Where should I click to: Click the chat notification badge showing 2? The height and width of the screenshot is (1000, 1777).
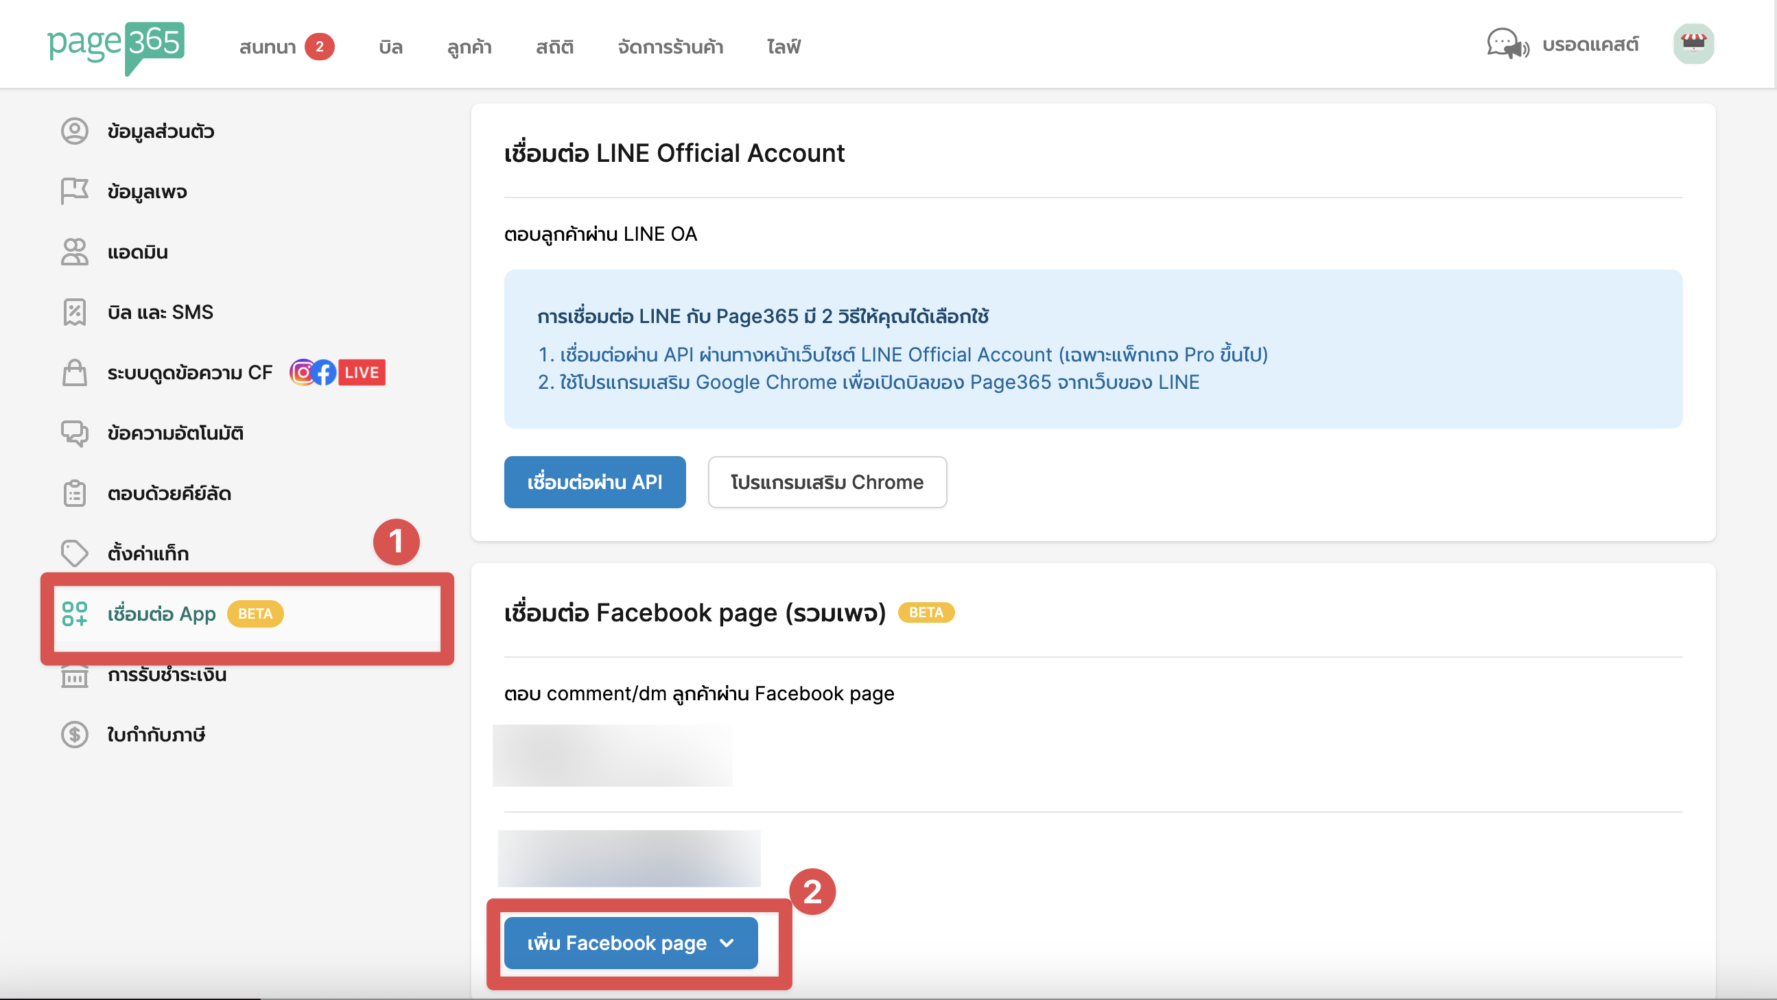tap(320, 47)
